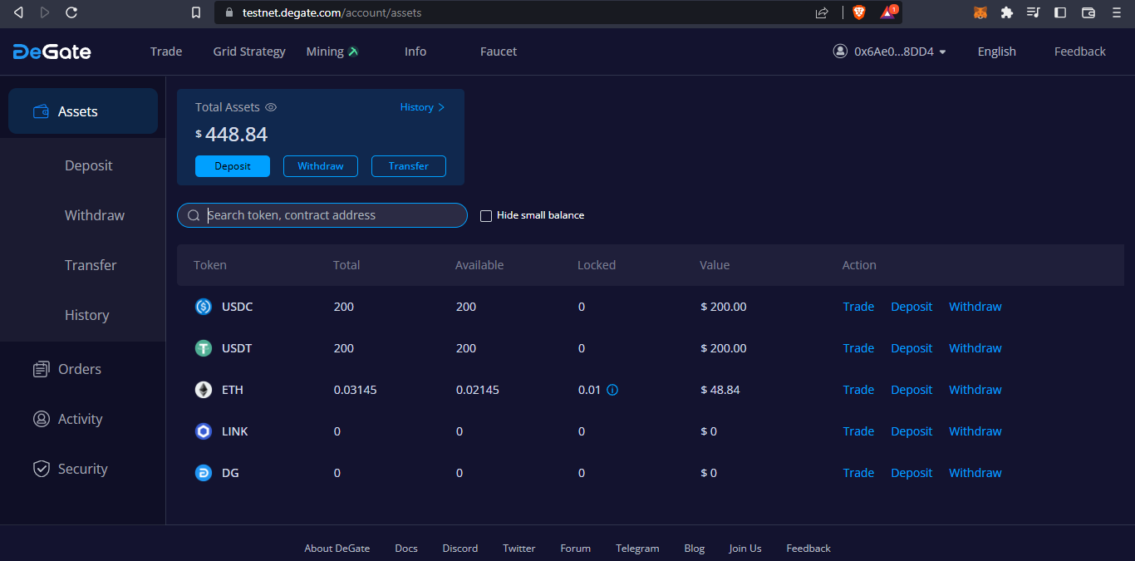Open Brave Rewards triangle icon
This screenshot has height=561, width=1135.
pos(888,12)
